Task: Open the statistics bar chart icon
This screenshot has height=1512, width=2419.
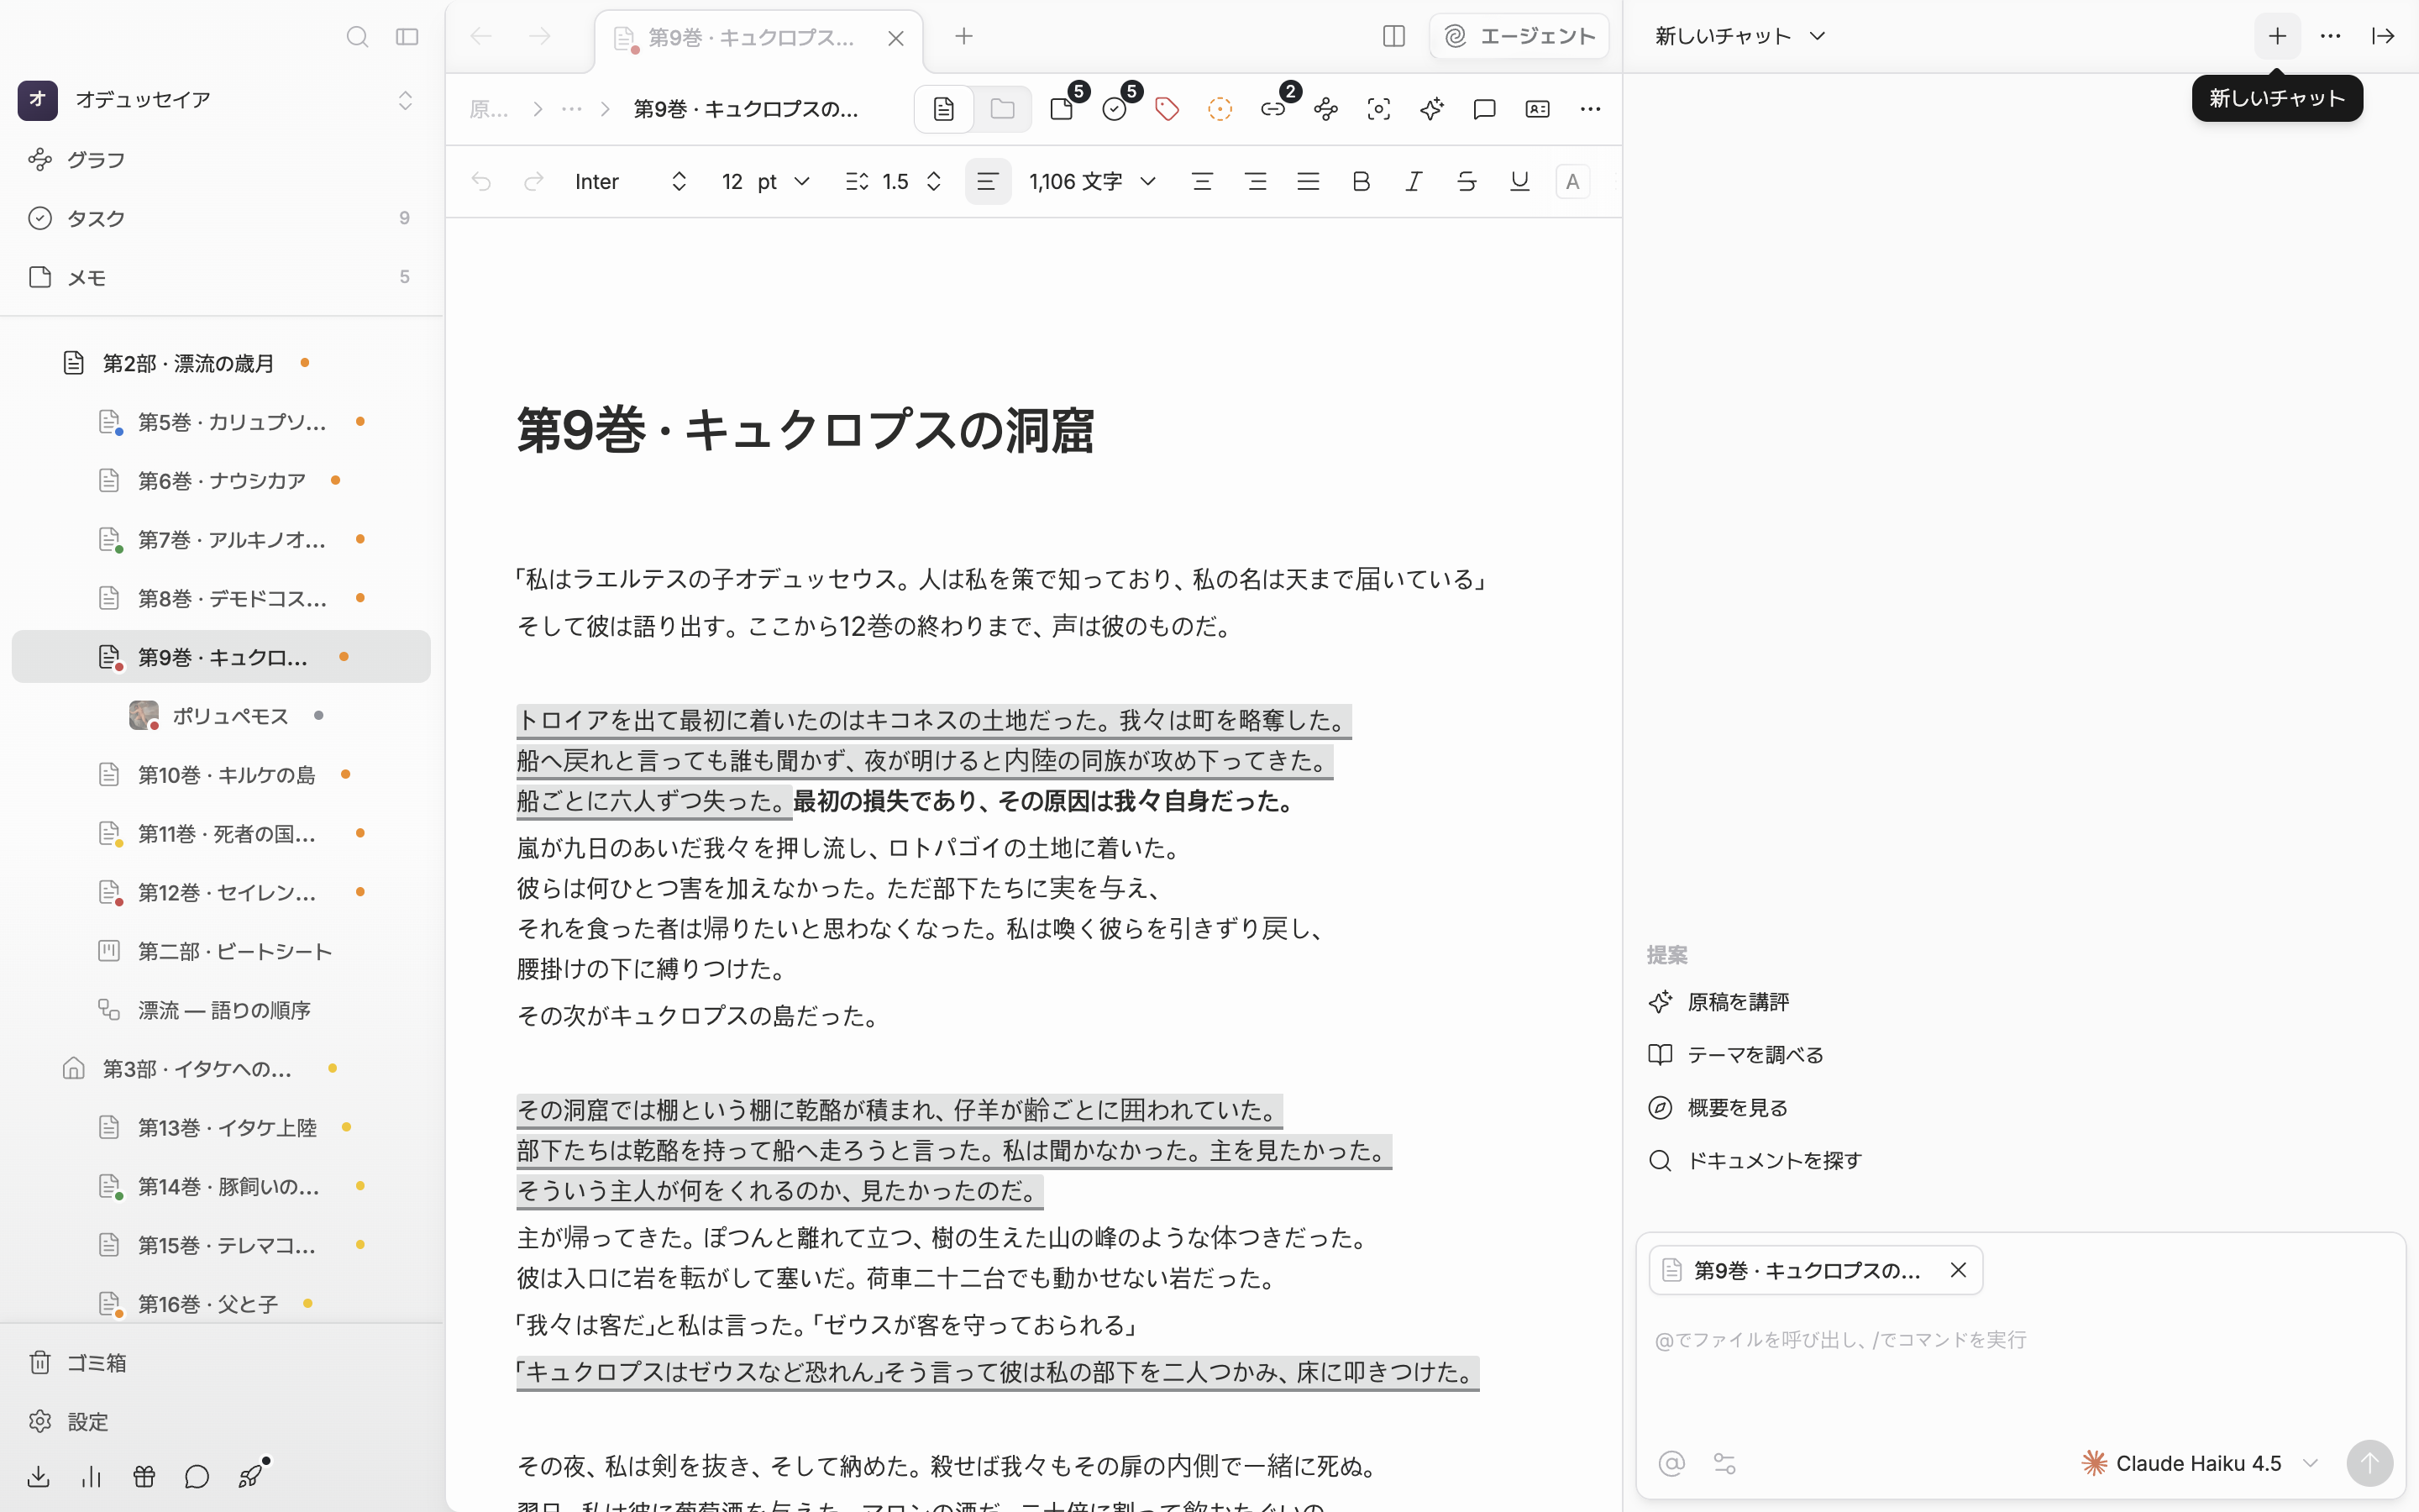Action: 92,1477
